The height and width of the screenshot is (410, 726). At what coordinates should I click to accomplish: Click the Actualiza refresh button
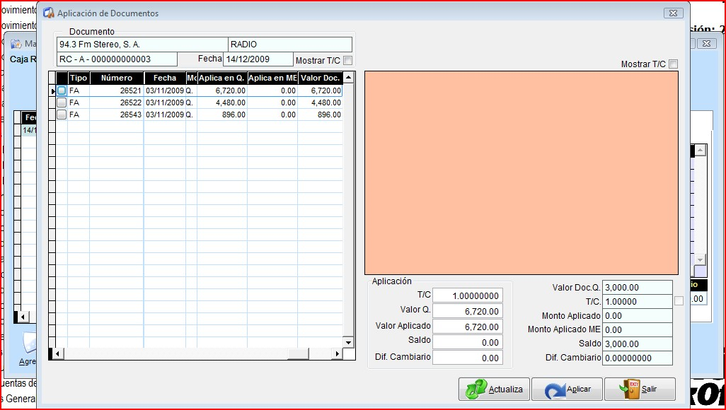pos(494,389)
